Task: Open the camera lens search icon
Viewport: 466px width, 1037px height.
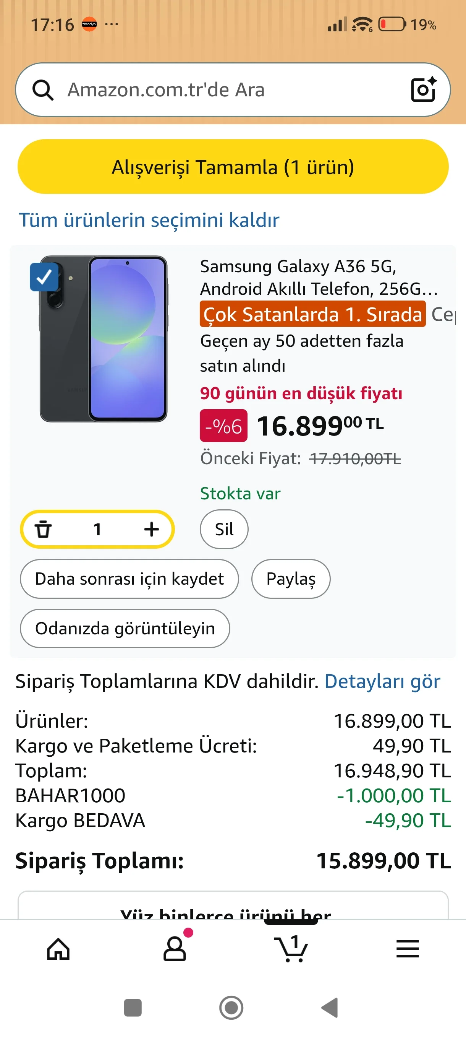Action: click(x=423, y=89)
